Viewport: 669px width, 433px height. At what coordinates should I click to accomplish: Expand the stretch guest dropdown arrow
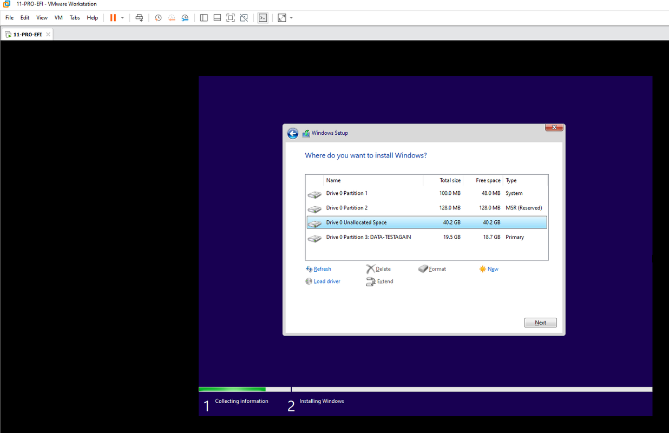coord(291,18)
